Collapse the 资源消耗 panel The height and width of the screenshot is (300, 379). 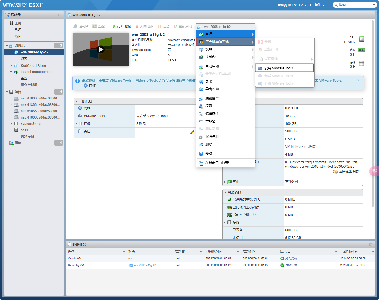(225, 193)
